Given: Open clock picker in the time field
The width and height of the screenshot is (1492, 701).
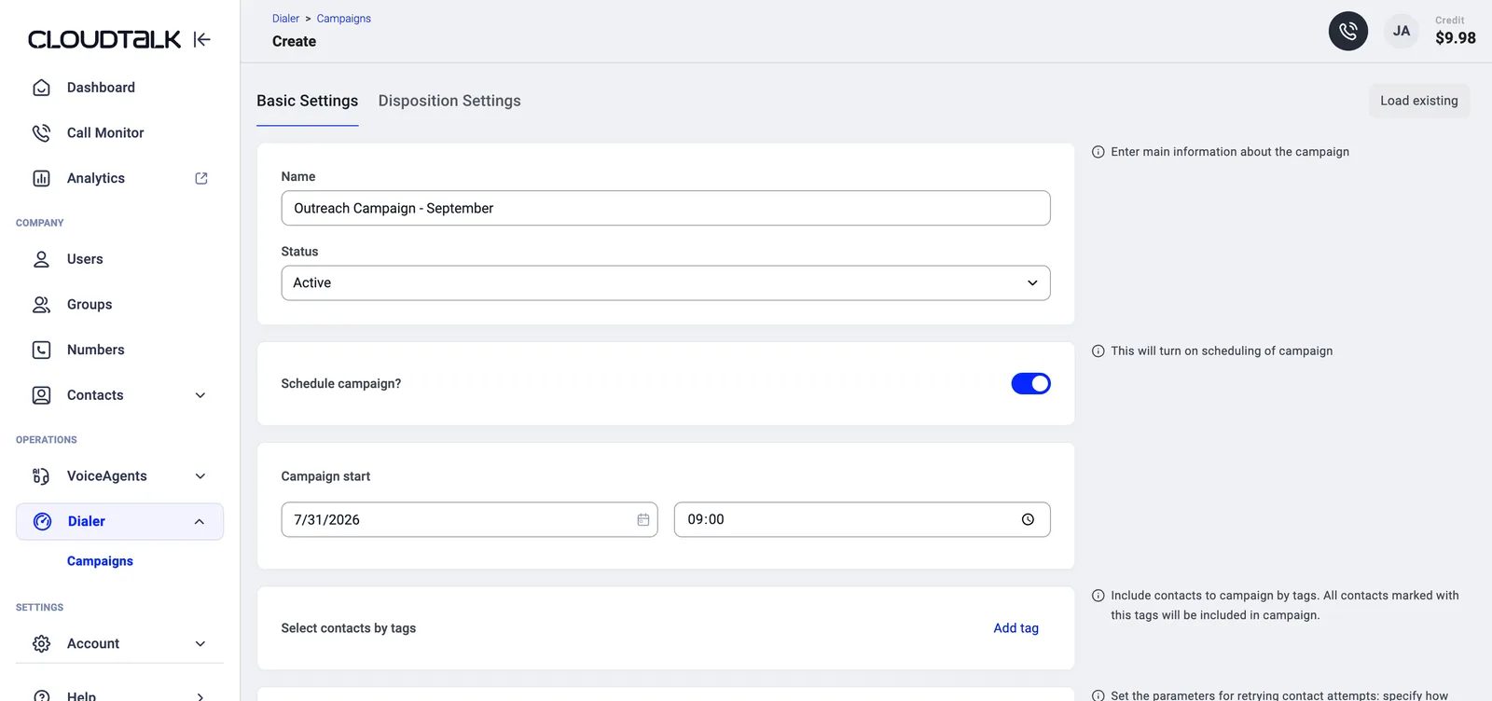Looking at the screenshot, I should click(1028, 520).
